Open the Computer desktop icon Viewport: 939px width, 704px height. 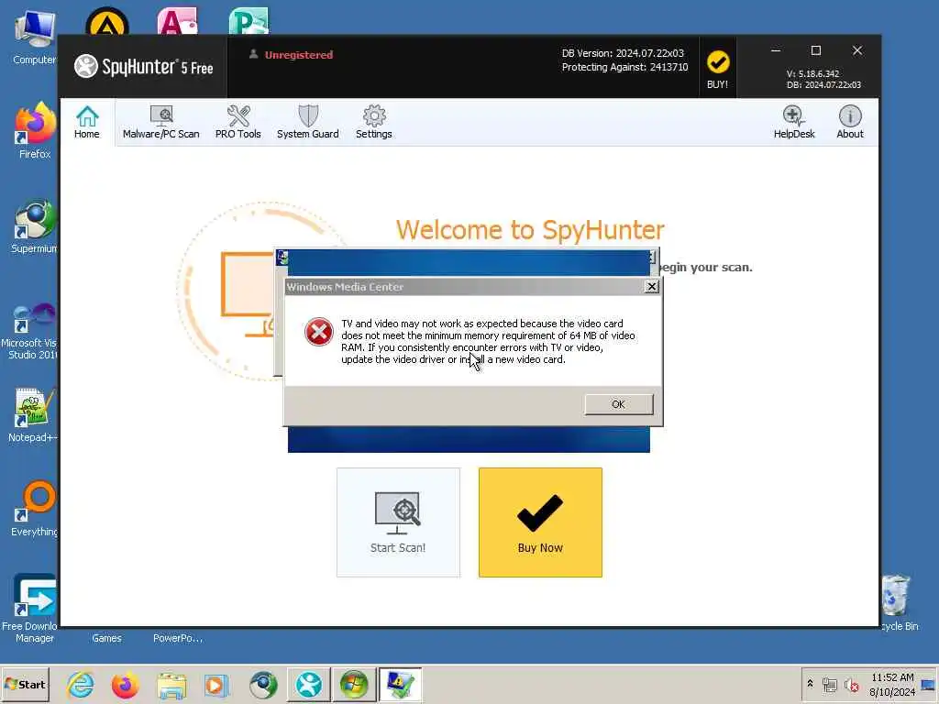coord(34,38)
